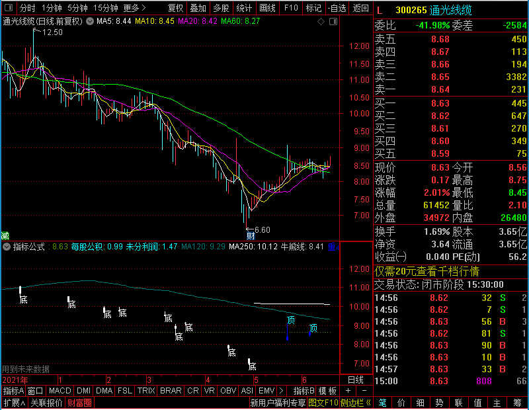Viewport: 529px width, 410px height.
Task: Click the 12.50 high price label
Action: click(x=53, y=32)
